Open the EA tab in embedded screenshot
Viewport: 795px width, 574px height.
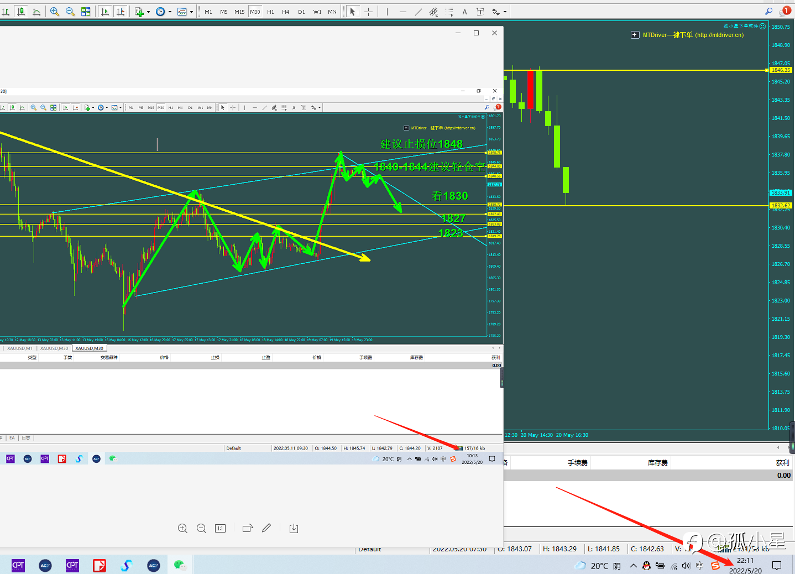[x=12, y=438]
